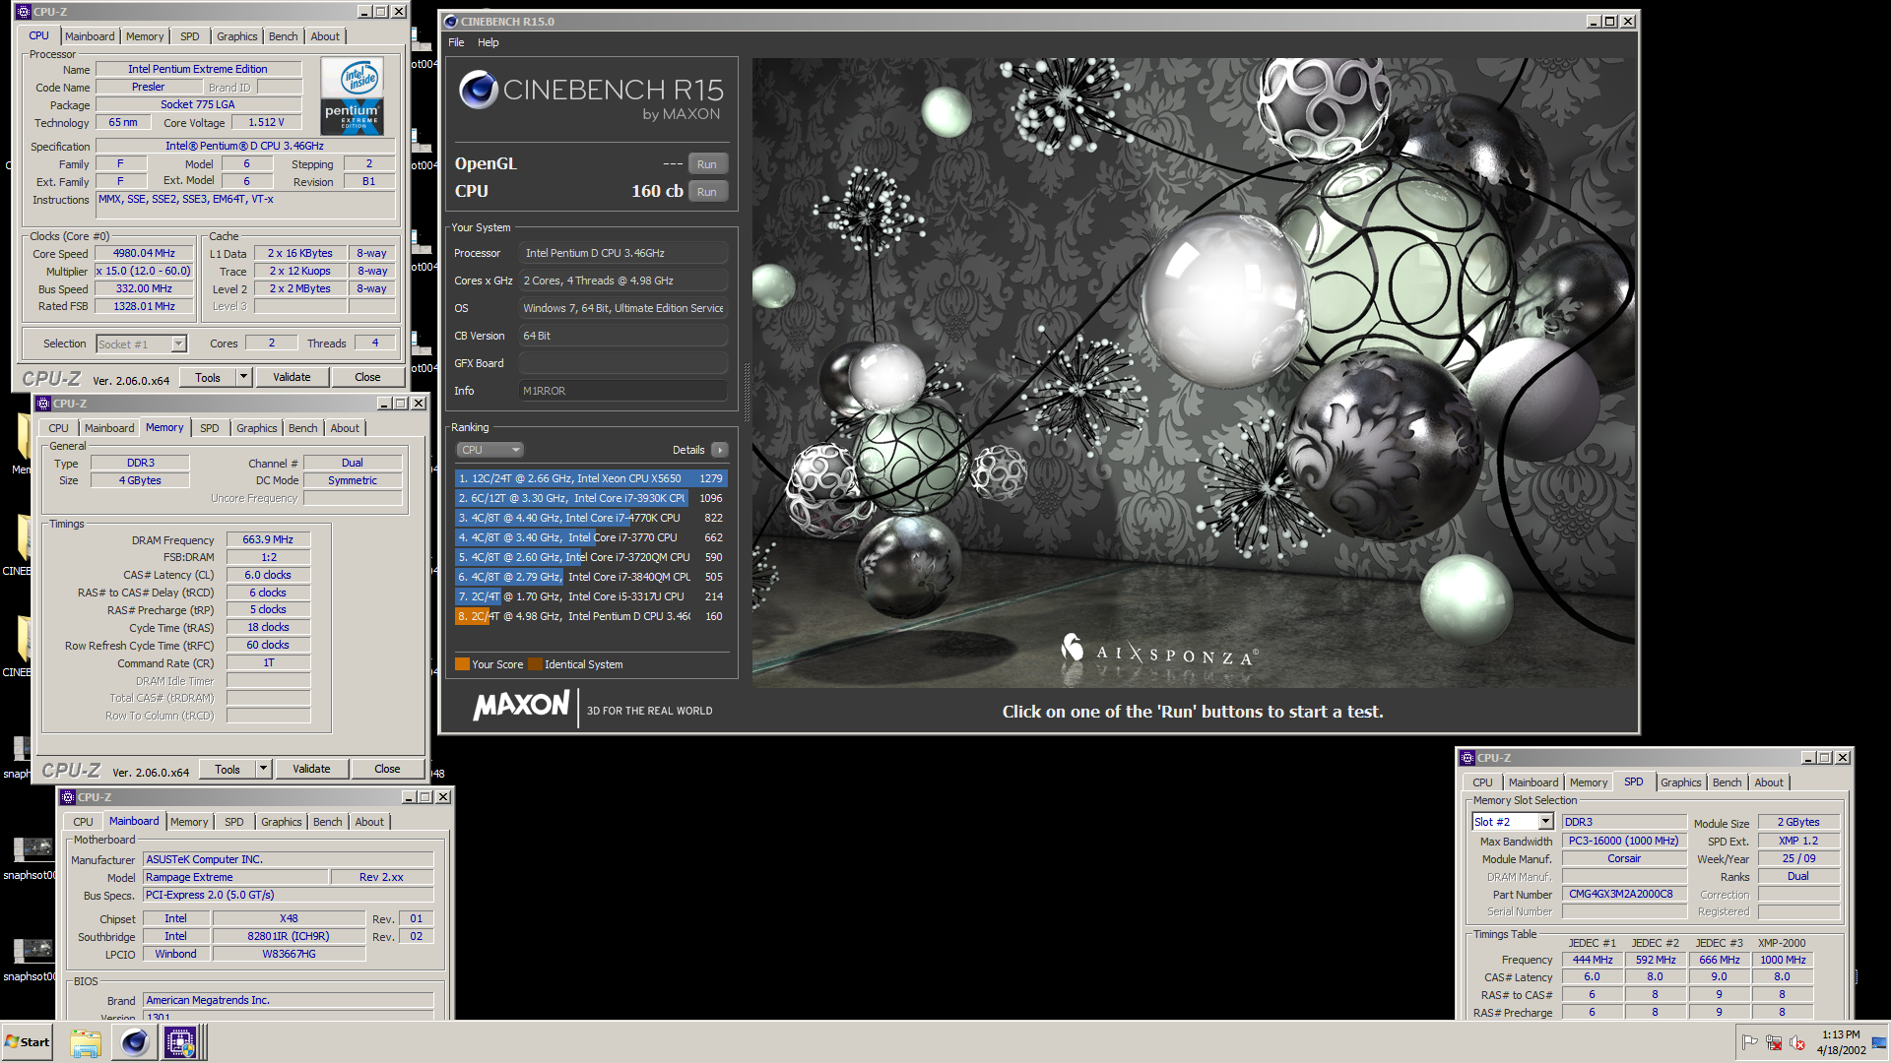Click DRAM Frequency value 663.9 MHz
1891x1063 pixels.
coord(268,539)
